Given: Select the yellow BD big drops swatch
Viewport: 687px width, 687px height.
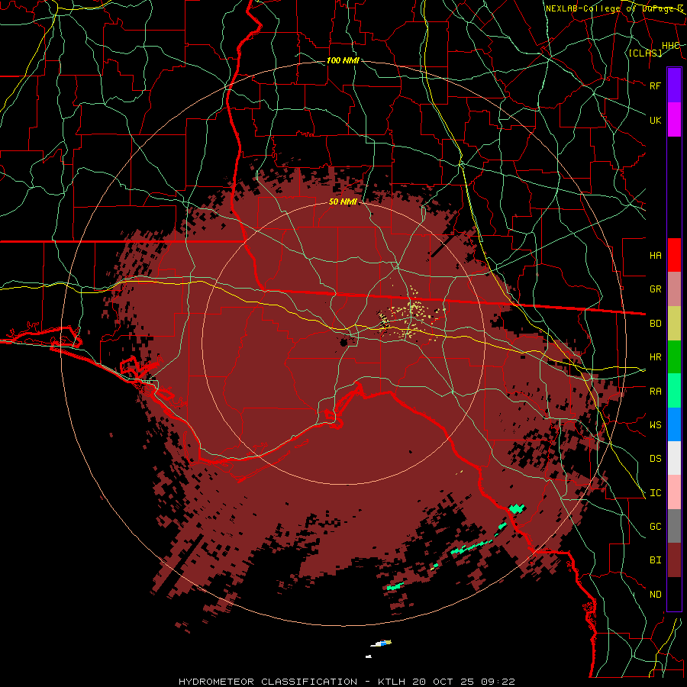Looking at the screenshot, I should coord(674,324).
